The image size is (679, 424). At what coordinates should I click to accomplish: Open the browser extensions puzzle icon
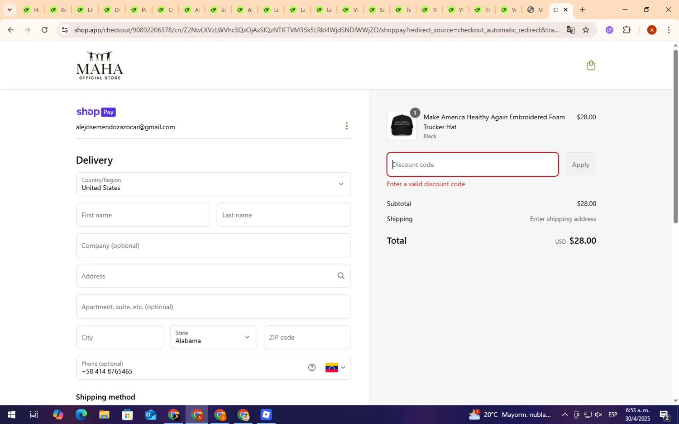626,30
